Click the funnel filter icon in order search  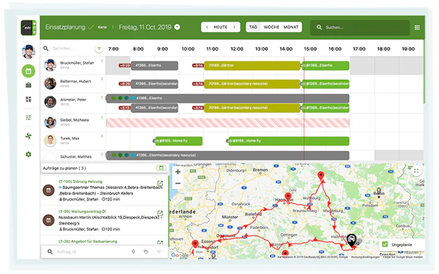click(159, 252)
